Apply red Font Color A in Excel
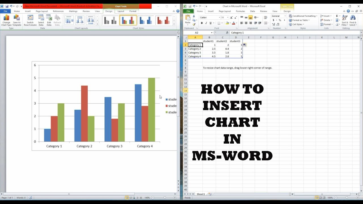This screenshot has height=204, width=363. pyautogui.click(x=233, y=23)
